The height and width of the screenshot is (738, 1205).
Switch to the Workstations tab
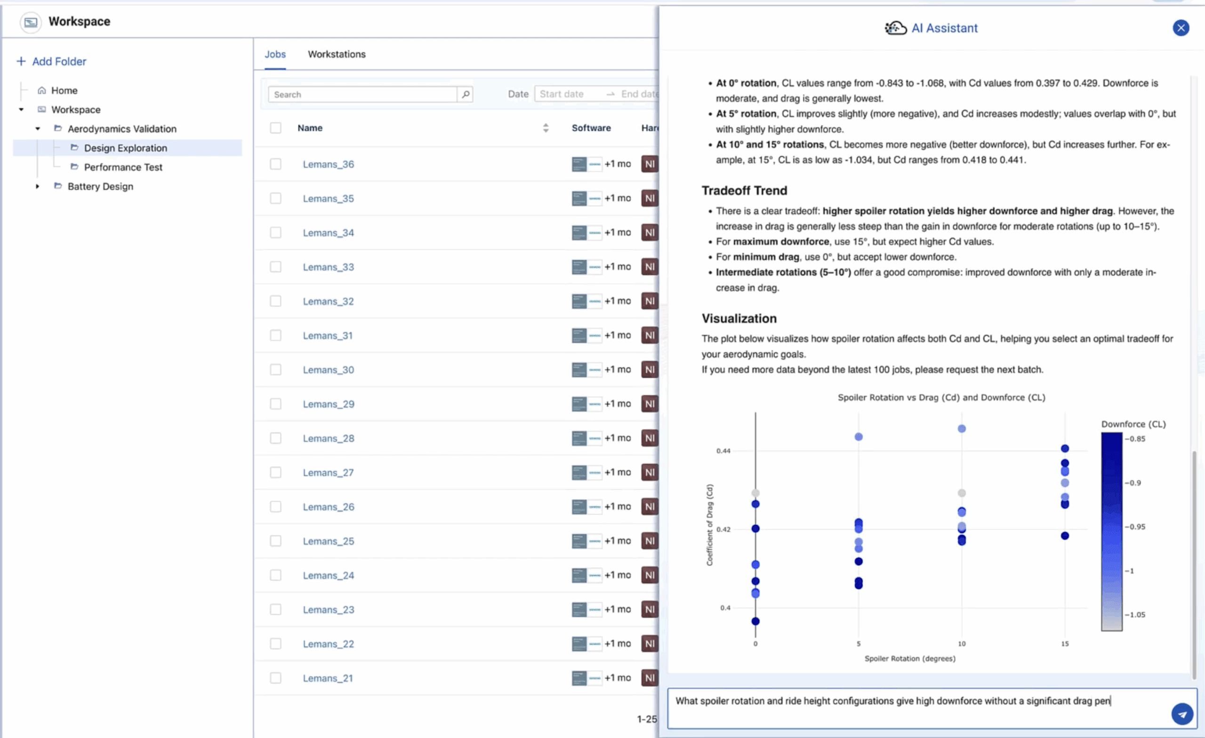(337, 54)
